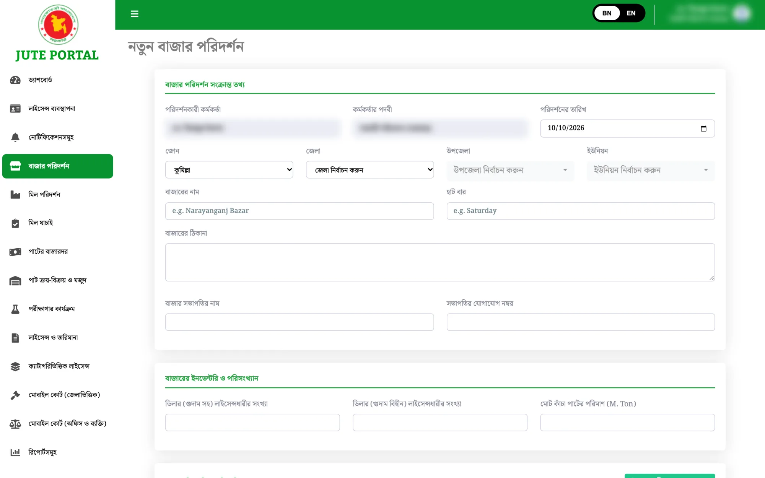Viewport: 765px width, 478px height.
Task: Click the পরিদর্শনের তারিখ date value
Action: 566,128
